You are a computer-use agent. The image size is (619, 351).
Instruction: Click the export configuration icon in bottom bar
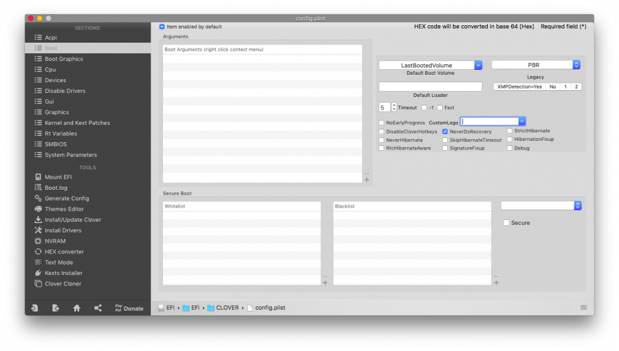(x=56, y=308)
